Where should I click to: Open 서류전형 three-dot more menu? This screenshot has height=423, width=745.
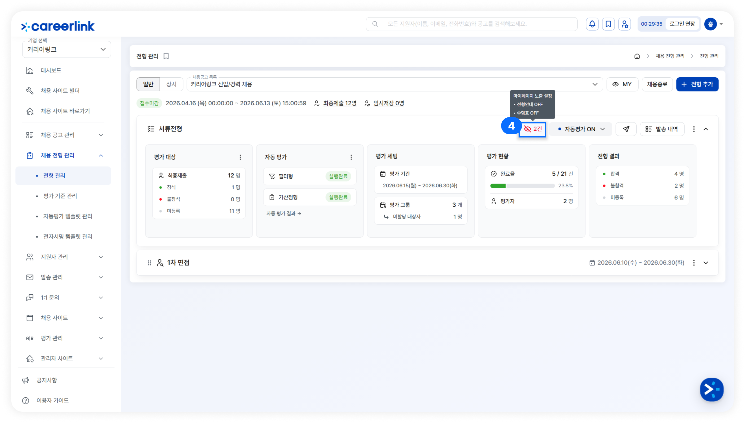click(694, 129)
